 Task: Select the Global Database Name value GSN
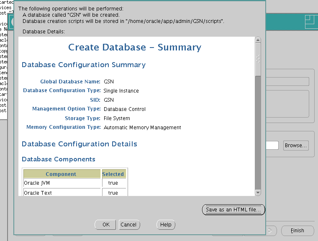(109, 82)
